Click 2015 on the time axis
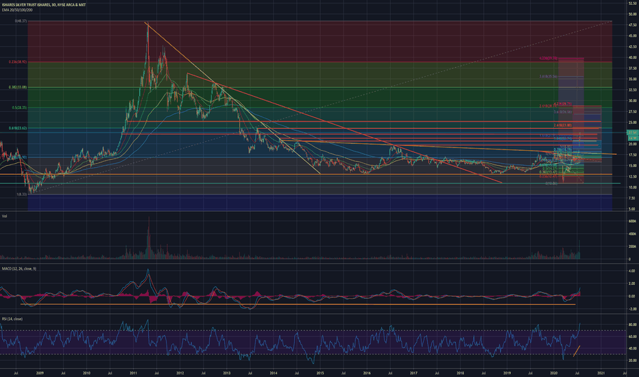The image size is (639, 377). point(320,372)
